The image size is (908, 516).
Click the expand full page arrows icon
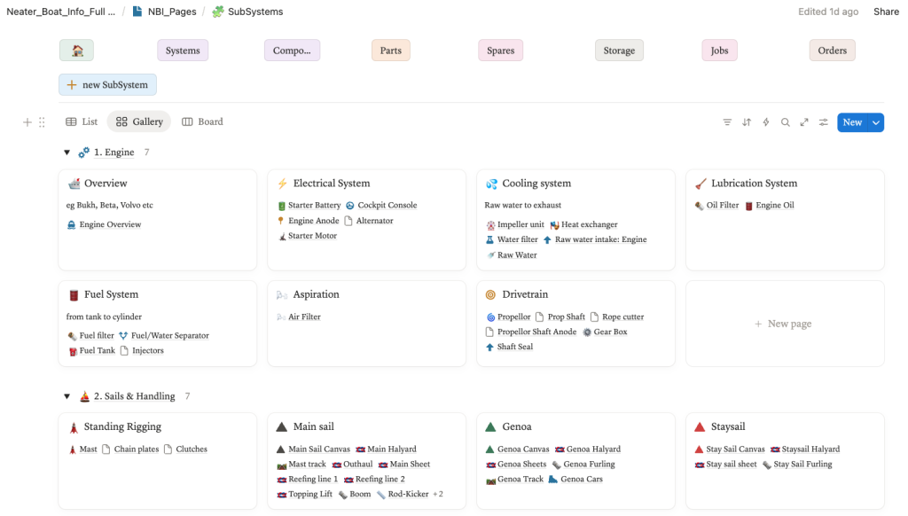point(804,122)
